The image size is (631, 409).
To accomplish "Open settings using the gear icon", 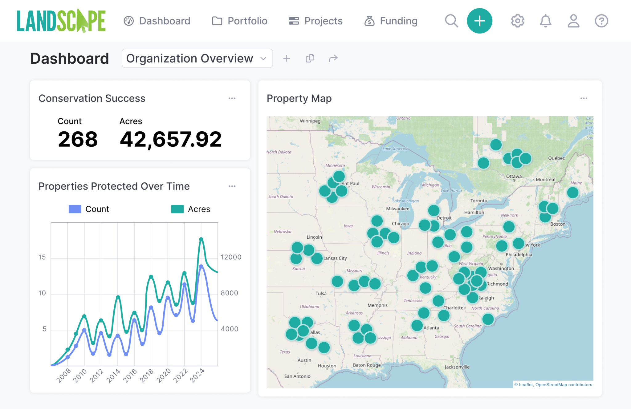I will [x=517, y=21].
